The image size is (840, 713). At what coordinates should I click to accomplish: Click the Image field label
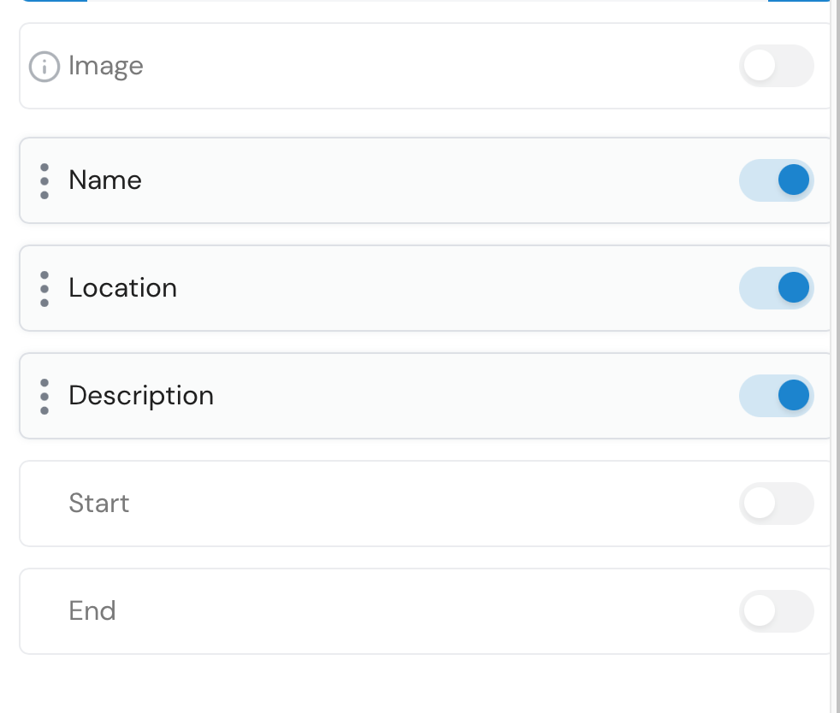(106, 66)
